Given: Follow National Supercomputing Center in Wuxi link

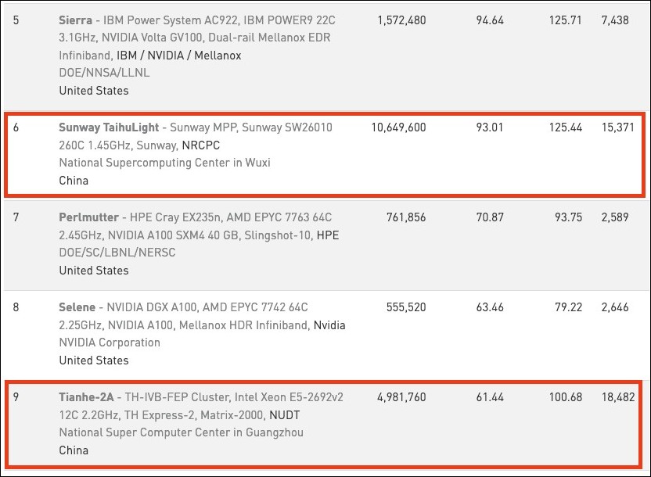Looking at the screenshot, I should tap(164, 163).
